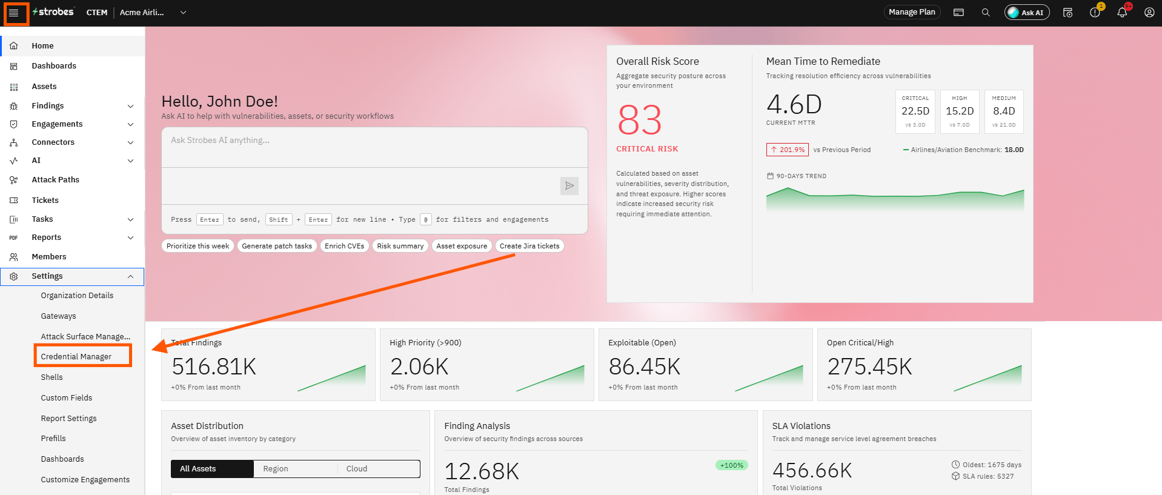This screenshot has height=495, width=1162.
Task: Click the Tickets sidebar icon
Action: [x=14, y=201]
